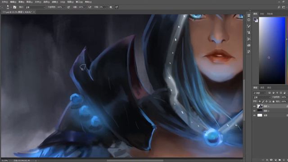Select the top layer thumbnail with character art
Screen dimensions: 288x162
point(260,106)
